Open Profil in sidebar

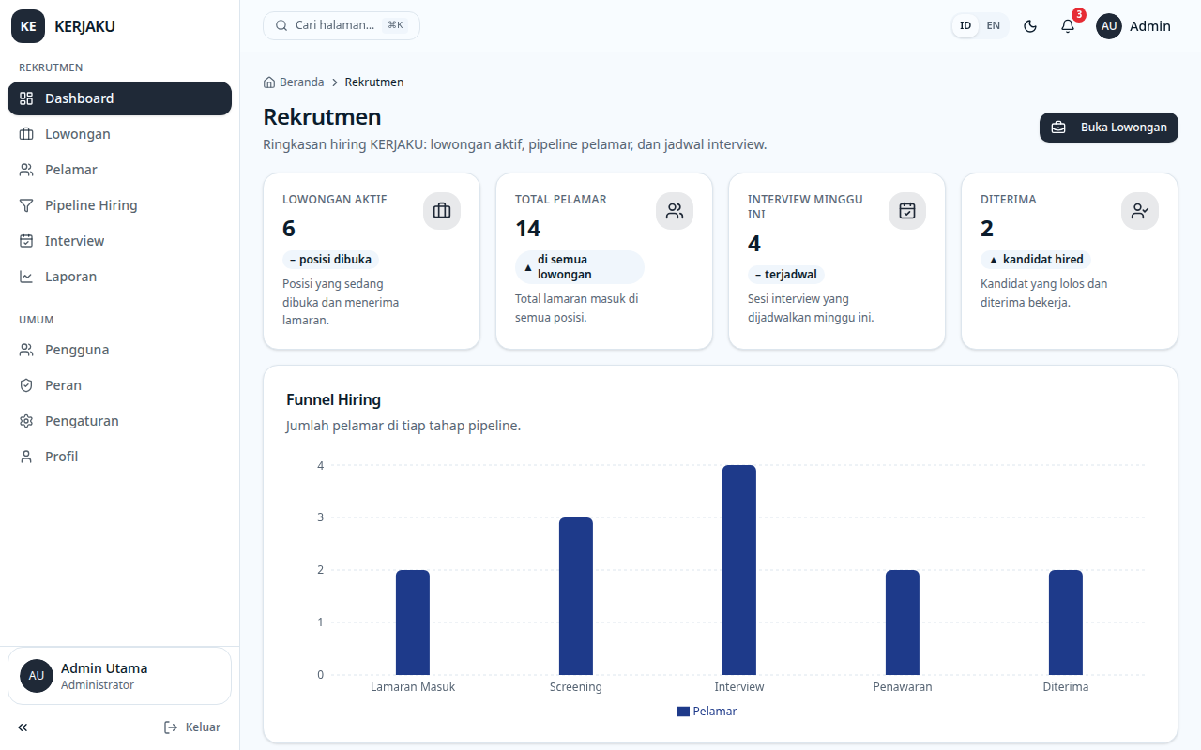pyautogui.click(x=119, y=457)
